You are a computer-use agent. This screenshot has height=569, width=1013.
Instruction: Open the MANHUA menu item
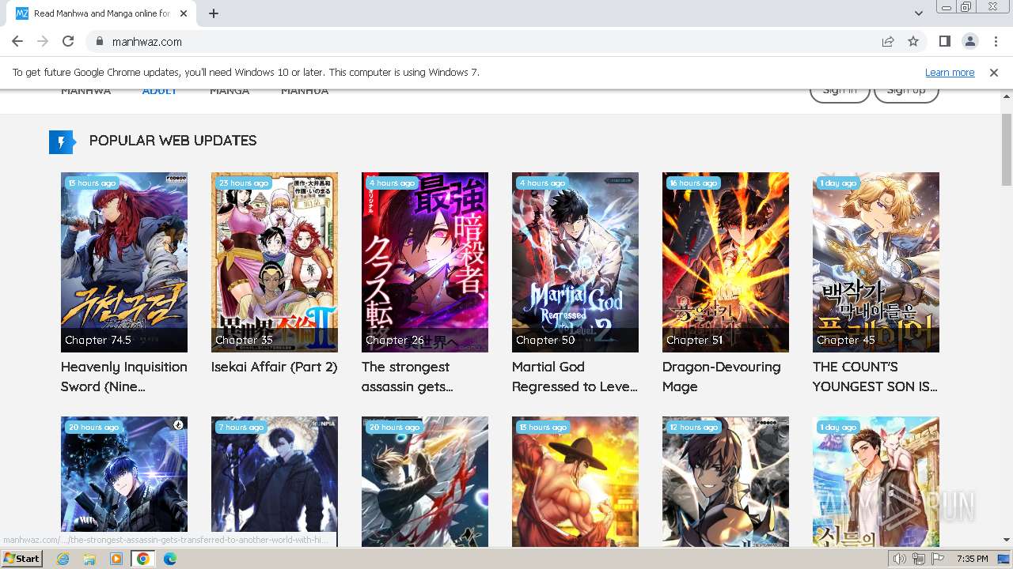[305, 91]
